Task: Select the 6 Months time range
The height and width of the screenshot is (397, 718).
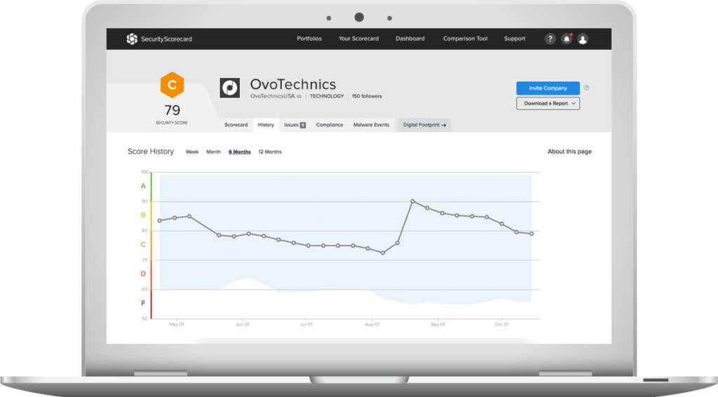Action: point(240,152)
